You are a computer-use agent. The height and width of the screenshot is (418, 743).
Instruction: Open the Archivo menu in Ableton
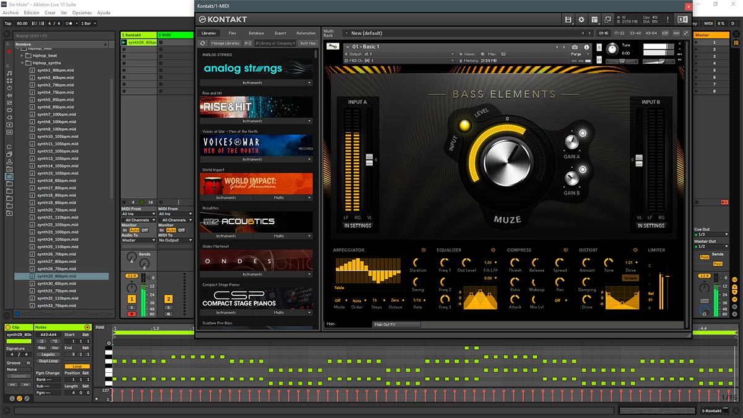[x=11, y=12]
